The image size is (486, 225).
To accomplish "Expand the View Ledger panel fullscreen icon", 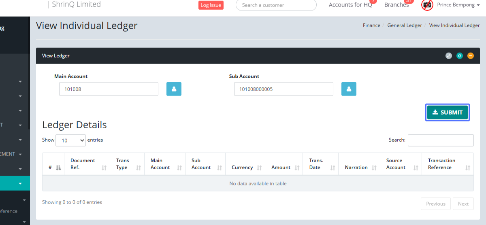I will point(449,56).
